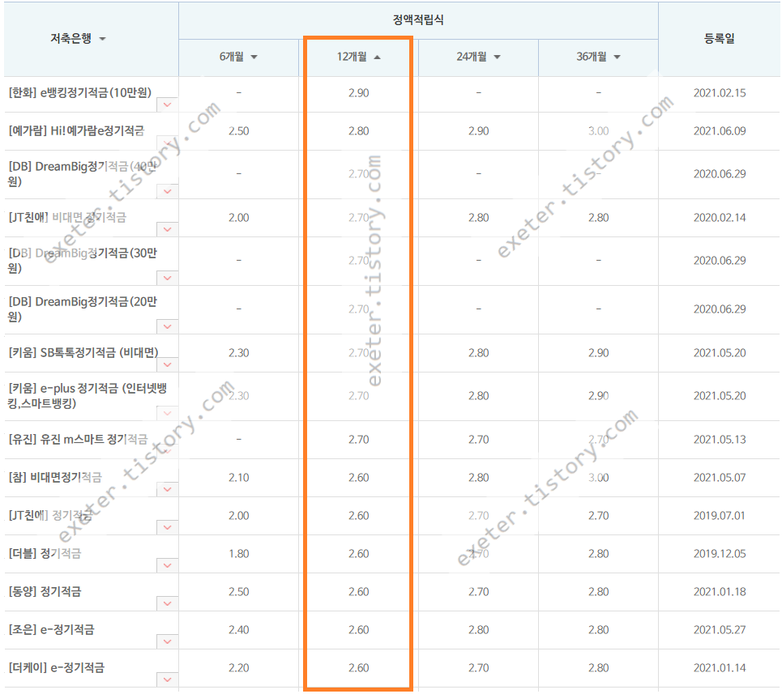Expand details for [한화] e뱅킹정기적금 row
Screen dimensions: 782x694
pos(167,104)
